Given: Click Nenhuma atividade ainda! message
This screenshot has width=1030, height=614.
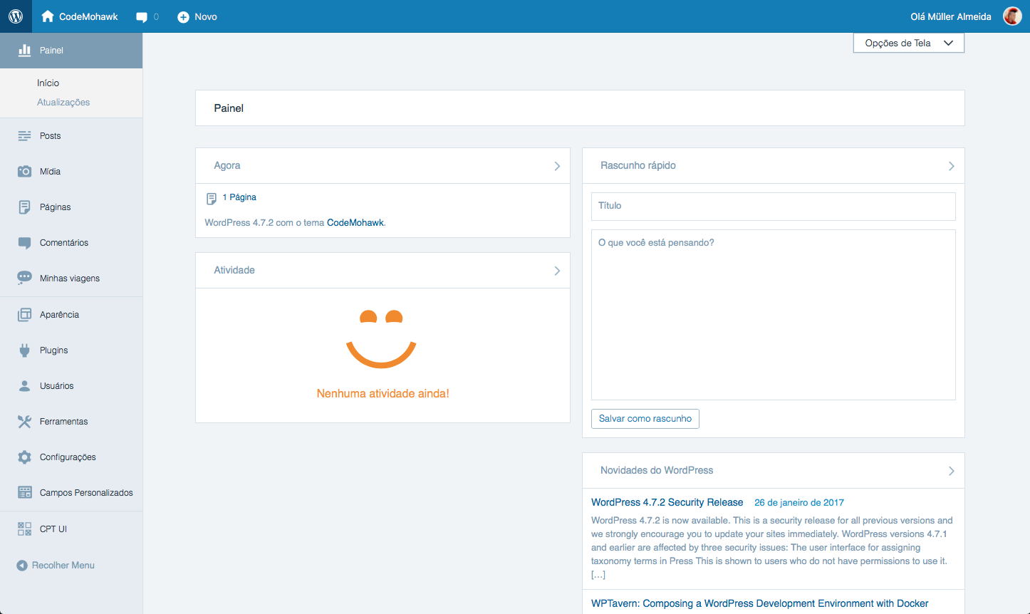Looking at the screenshot, I should (x=383, y=394).
